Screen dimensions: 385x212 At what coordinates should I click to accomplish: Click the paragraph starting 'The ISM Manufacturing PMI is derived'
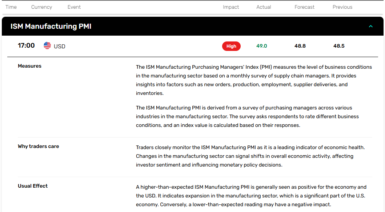tap(247, 116)
